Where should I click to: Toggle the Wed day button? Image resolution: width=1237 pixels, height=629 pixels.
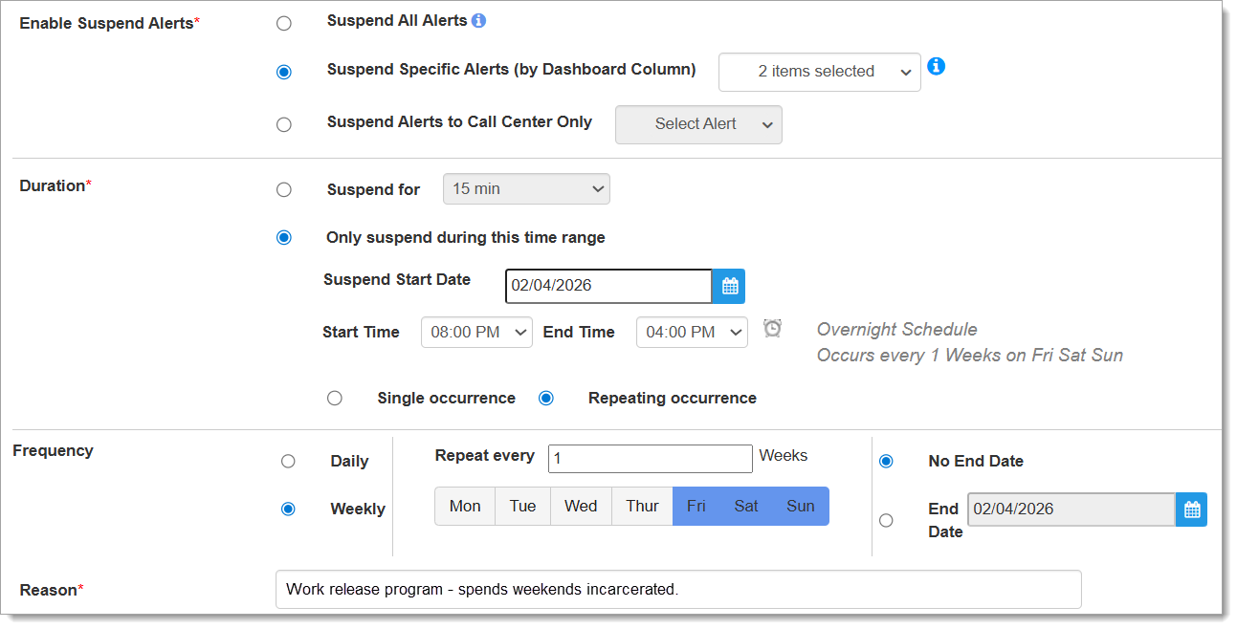581,507
